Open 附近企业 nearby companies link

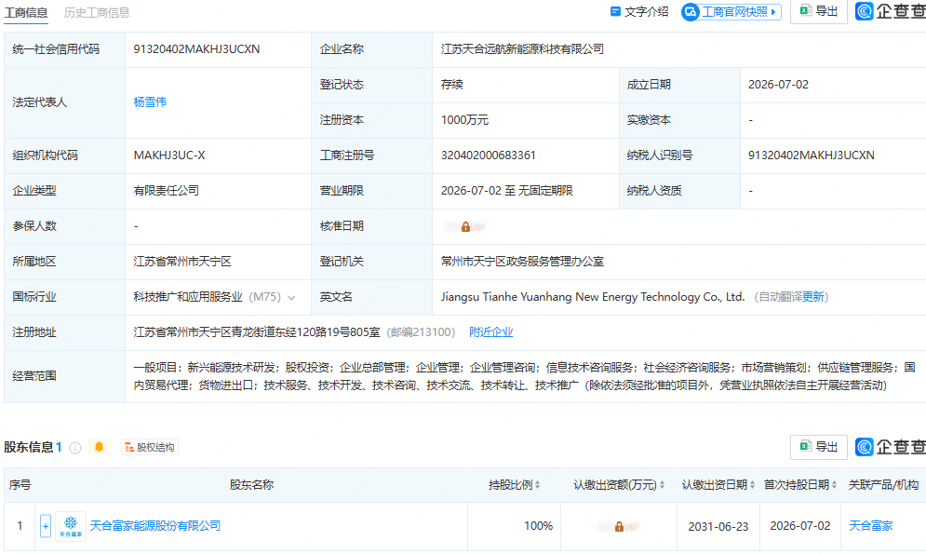click(x=490, y=332)
